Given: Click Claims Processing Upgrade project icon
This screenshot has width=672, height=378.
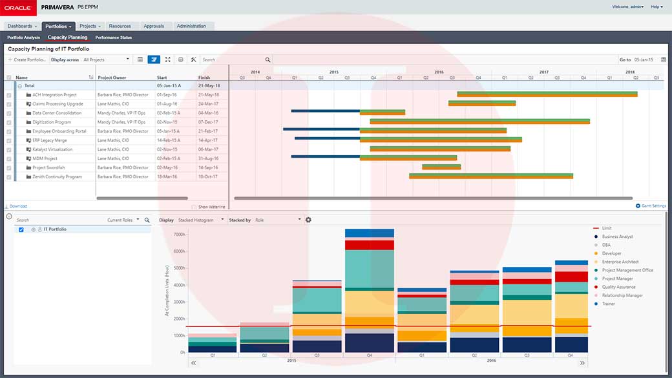Looking at the screenshot, I should point(28,104).
